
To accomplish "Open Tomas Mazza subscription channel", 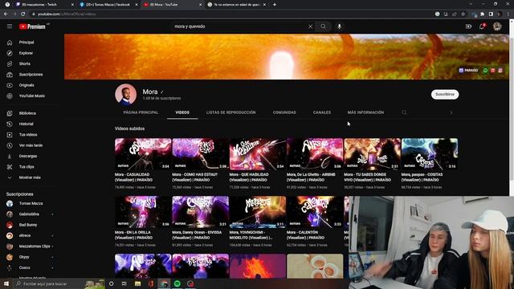I will pos(30,203).
